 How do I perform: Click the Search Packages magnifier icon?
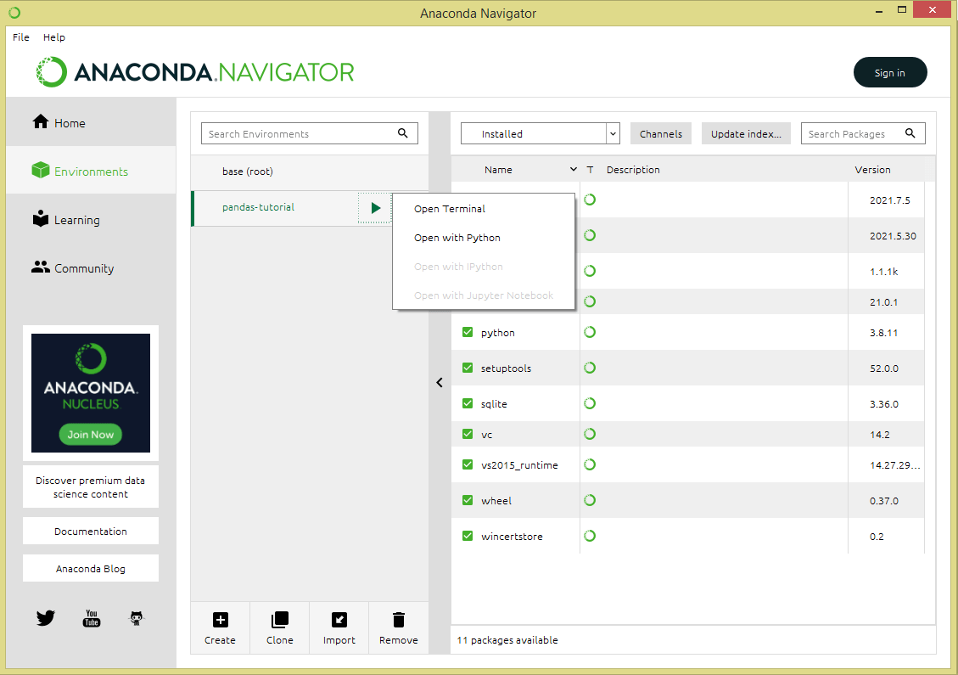[910, 133]
